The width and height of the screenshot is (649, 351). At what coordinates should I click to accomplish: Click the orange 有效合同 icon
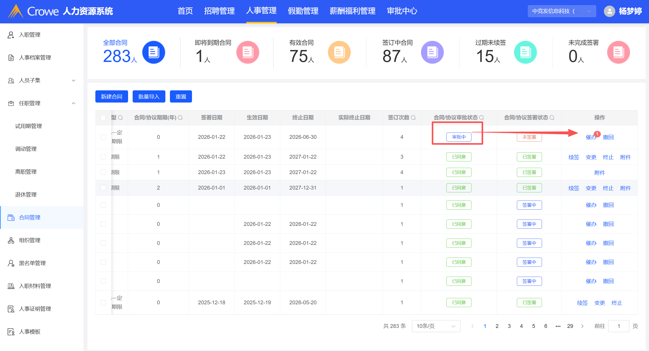(339, 52)
